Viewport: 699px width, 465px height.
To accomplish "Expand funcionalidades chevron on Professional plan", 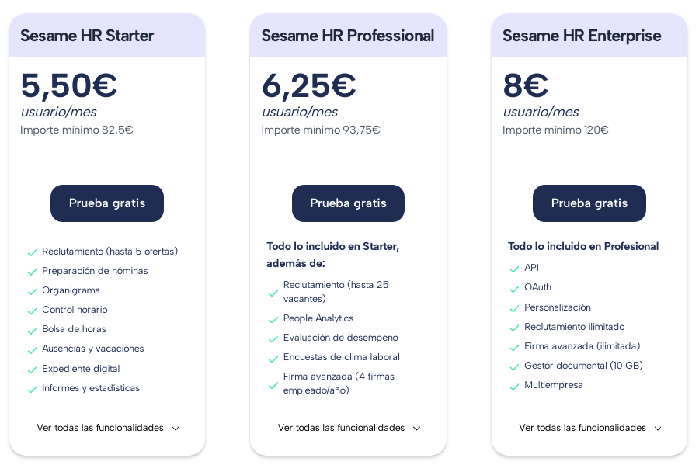I will pos(416,428).
